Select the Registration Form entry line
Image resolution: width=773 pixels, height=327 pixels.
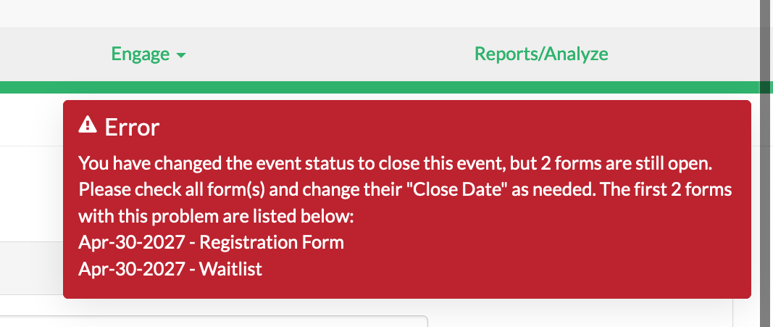(x=211, y=243)
